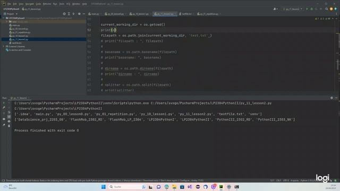The height and width of the screenshot is (191, 340).
Task: Expand all items in Project panel
Action: tap(69, 14)
